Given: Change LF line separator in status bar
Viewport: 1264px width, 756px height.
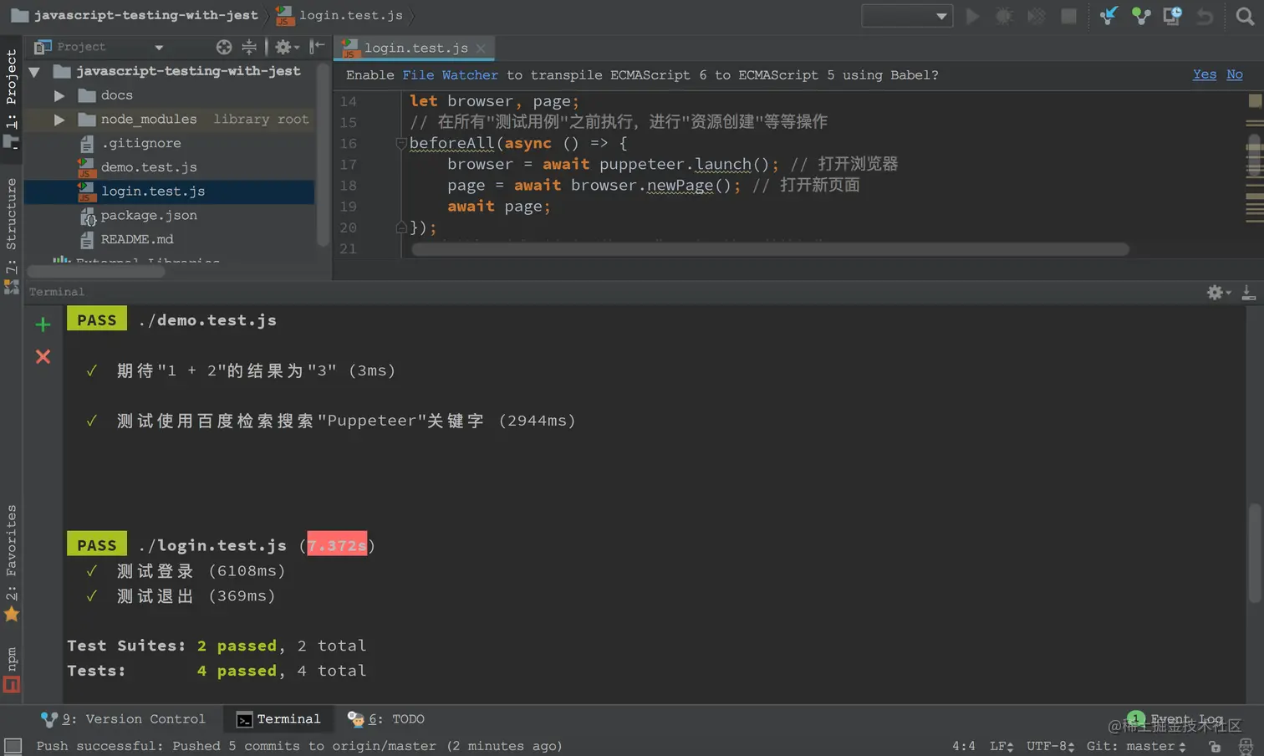Looking at the screenshot, I should pyautogui.click(x=1002, y=746).
